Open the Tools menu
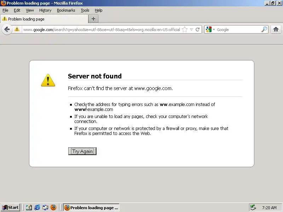283x212 pixels. coord(85,10)
